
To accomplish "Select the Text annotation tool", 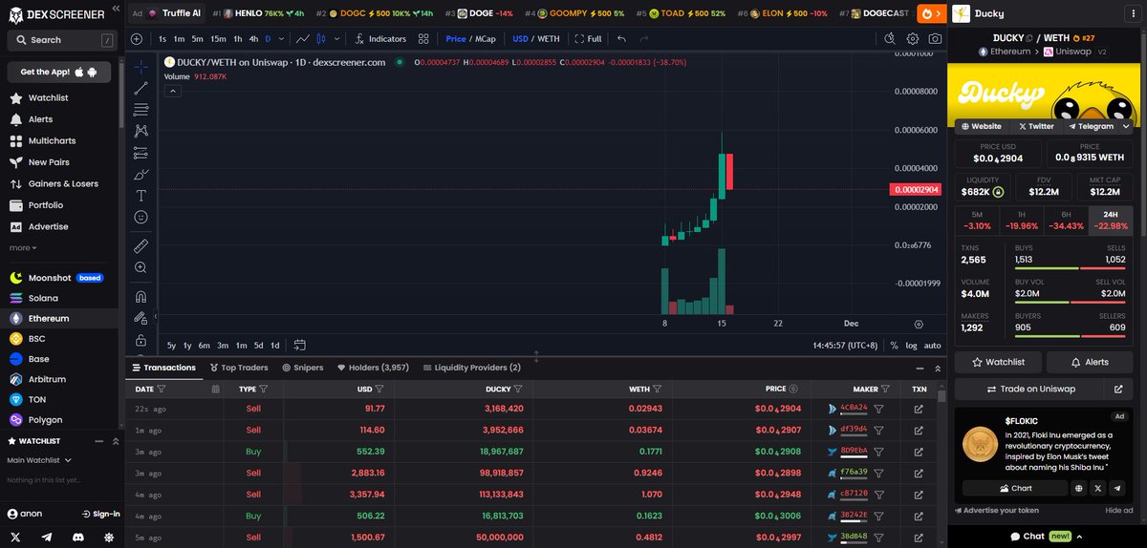I will click(141, 195).
